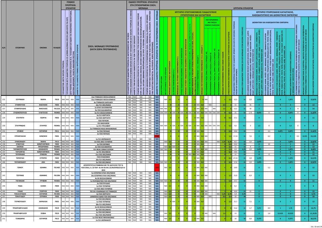Screen dimensions: 322x228
Task: Select surname cell ΣΤΑΜΠΟΛΙΔΗΣ
Action: click(x=20, y=109)
